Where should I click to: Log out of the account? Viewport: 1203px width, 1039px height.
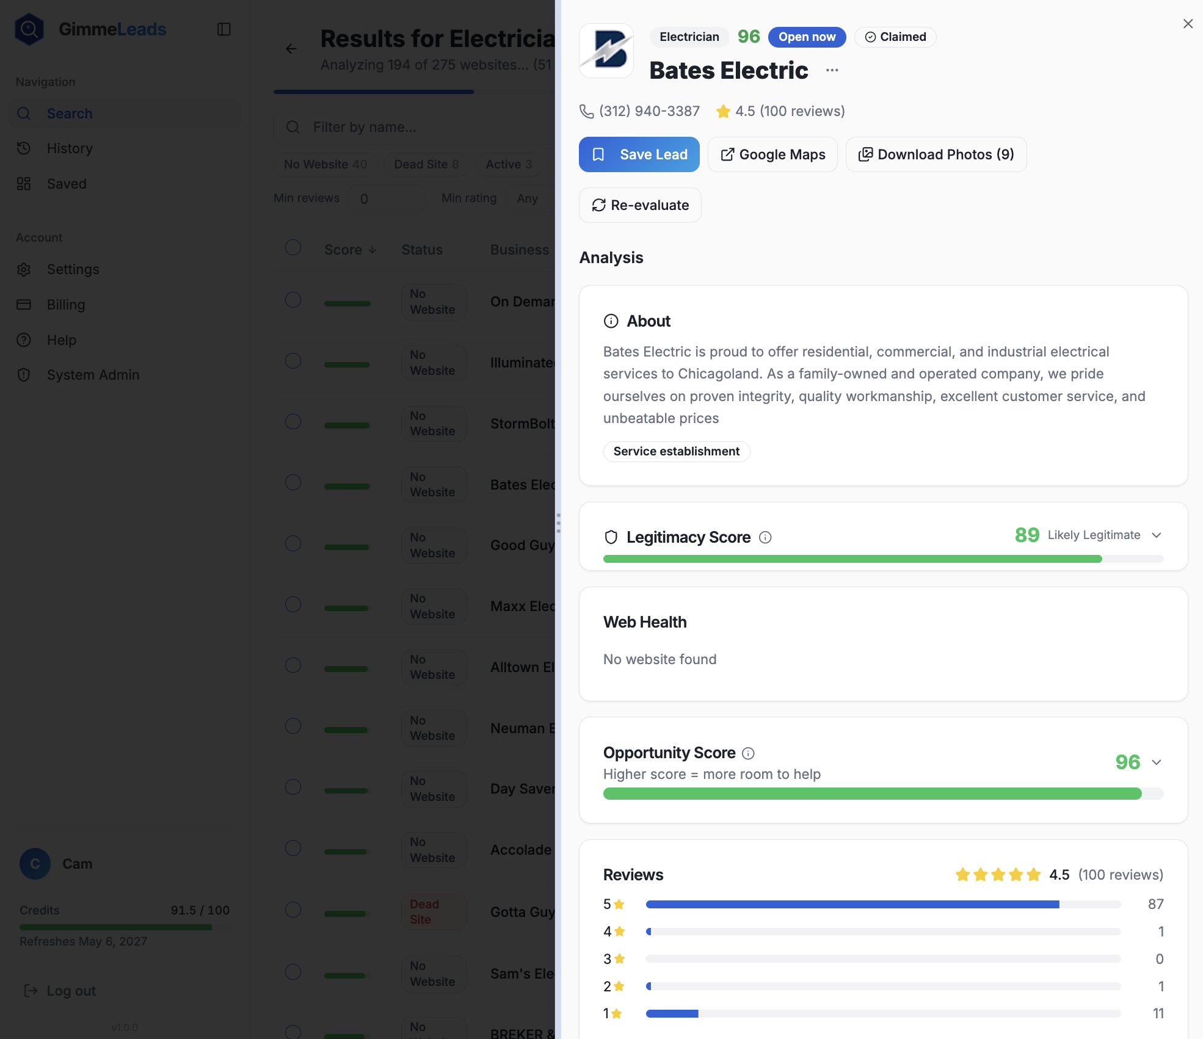pyautogui.click(x=60, y=991)
